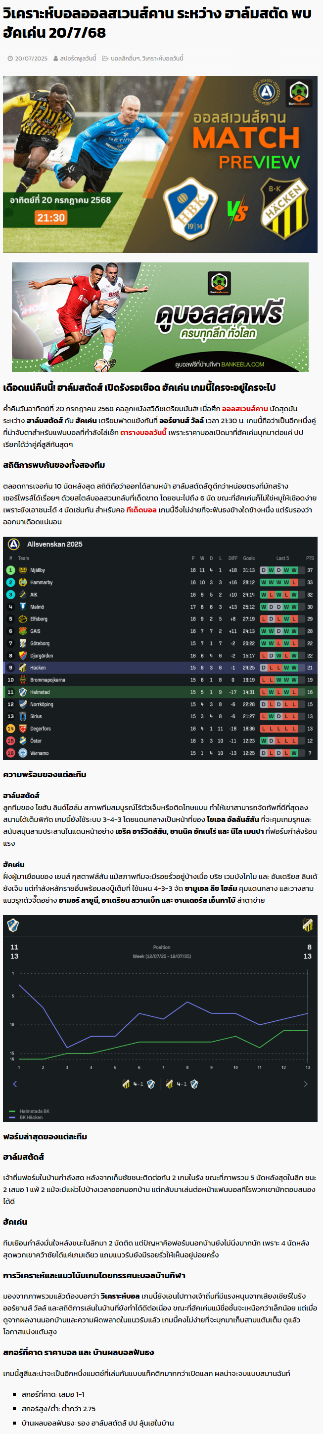Screen dimensions: 323x1434
Task: Click the Häcken crest atop position chart
Action: [308, 925]
